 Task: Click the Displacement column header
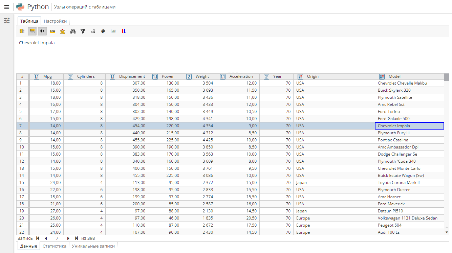(127, 76)
